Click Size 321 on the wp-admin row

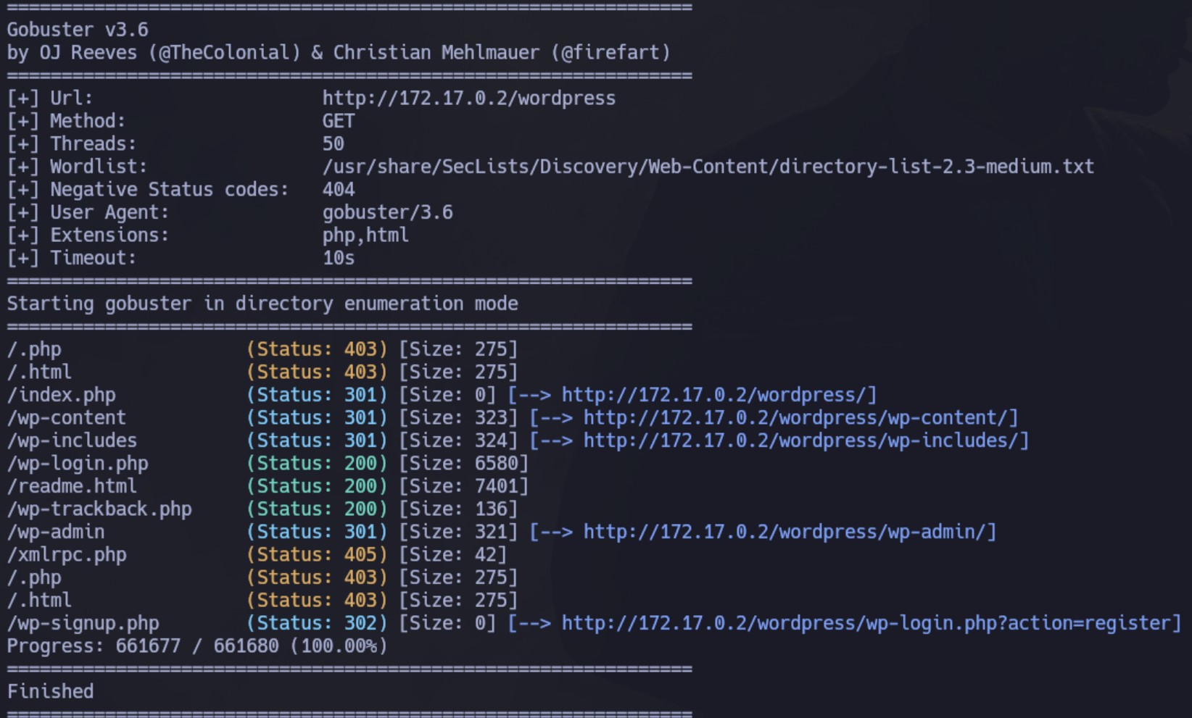pos(458,532)
